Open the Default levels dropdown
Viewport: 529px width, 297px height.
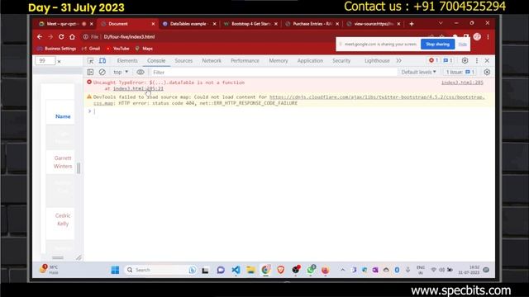click(419, 72)
